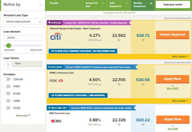The height and width of the screenshot is (132, 192).
Task: Click the Total Repayment sort arrow
Action: (127, 3)
